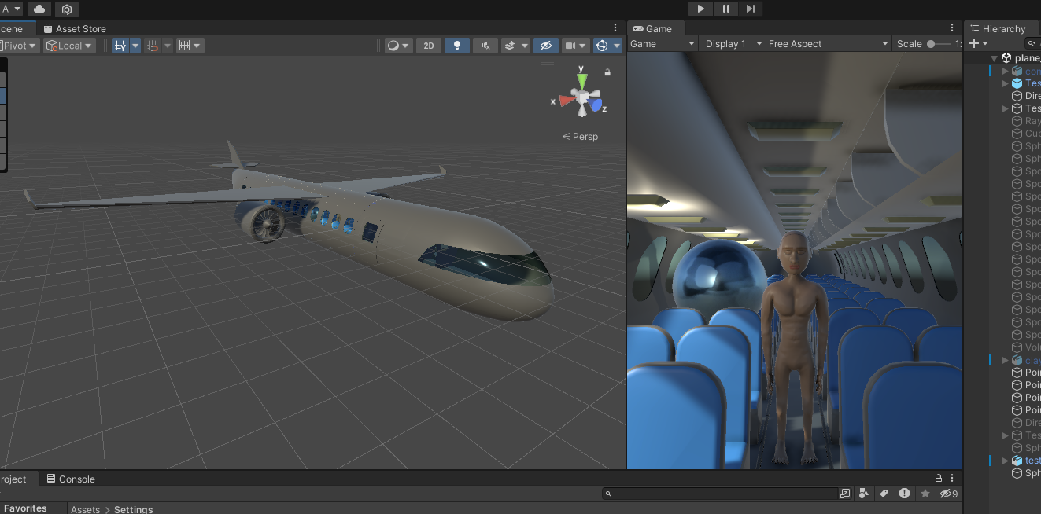Adjust the Game view Scale slider

click(x=932, y=44)
